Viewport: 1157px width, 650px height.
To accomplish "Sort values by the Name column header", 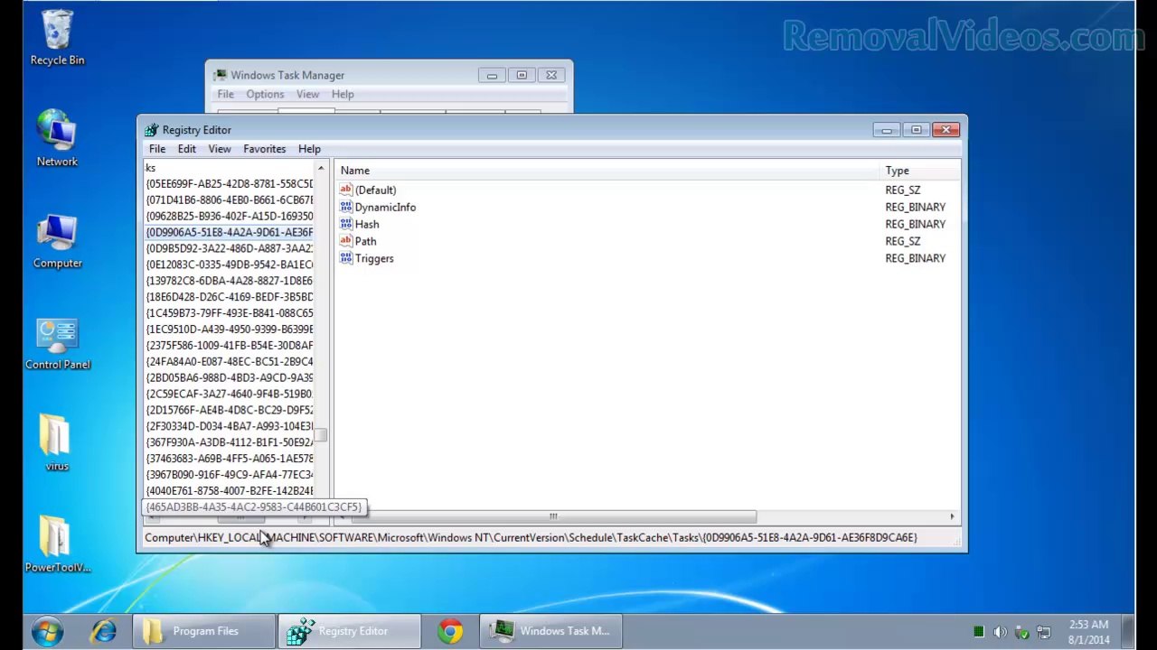I will (607, 171).
